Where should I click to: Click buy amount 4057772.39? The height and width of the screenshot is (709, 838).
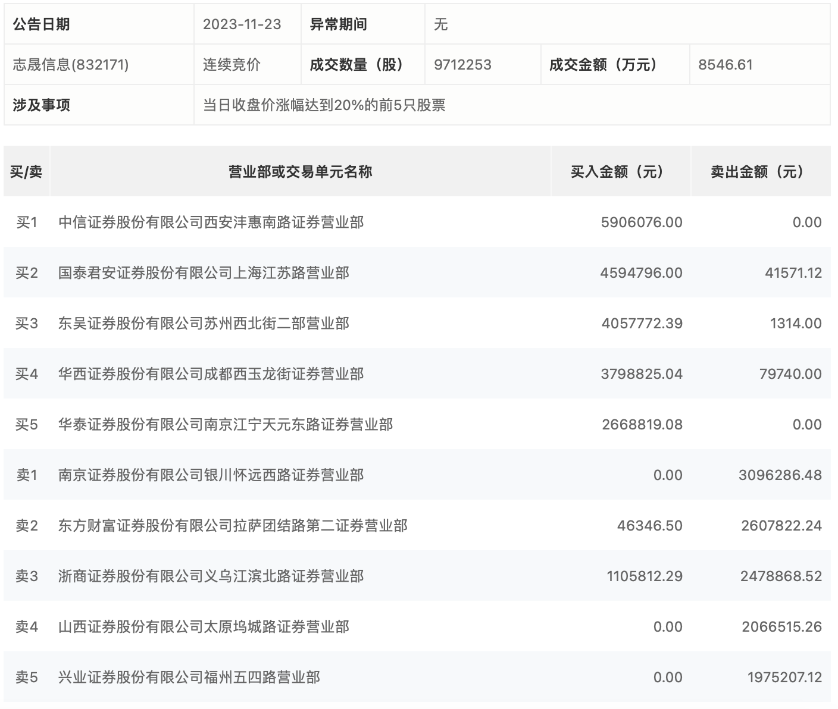click(642, 324)
